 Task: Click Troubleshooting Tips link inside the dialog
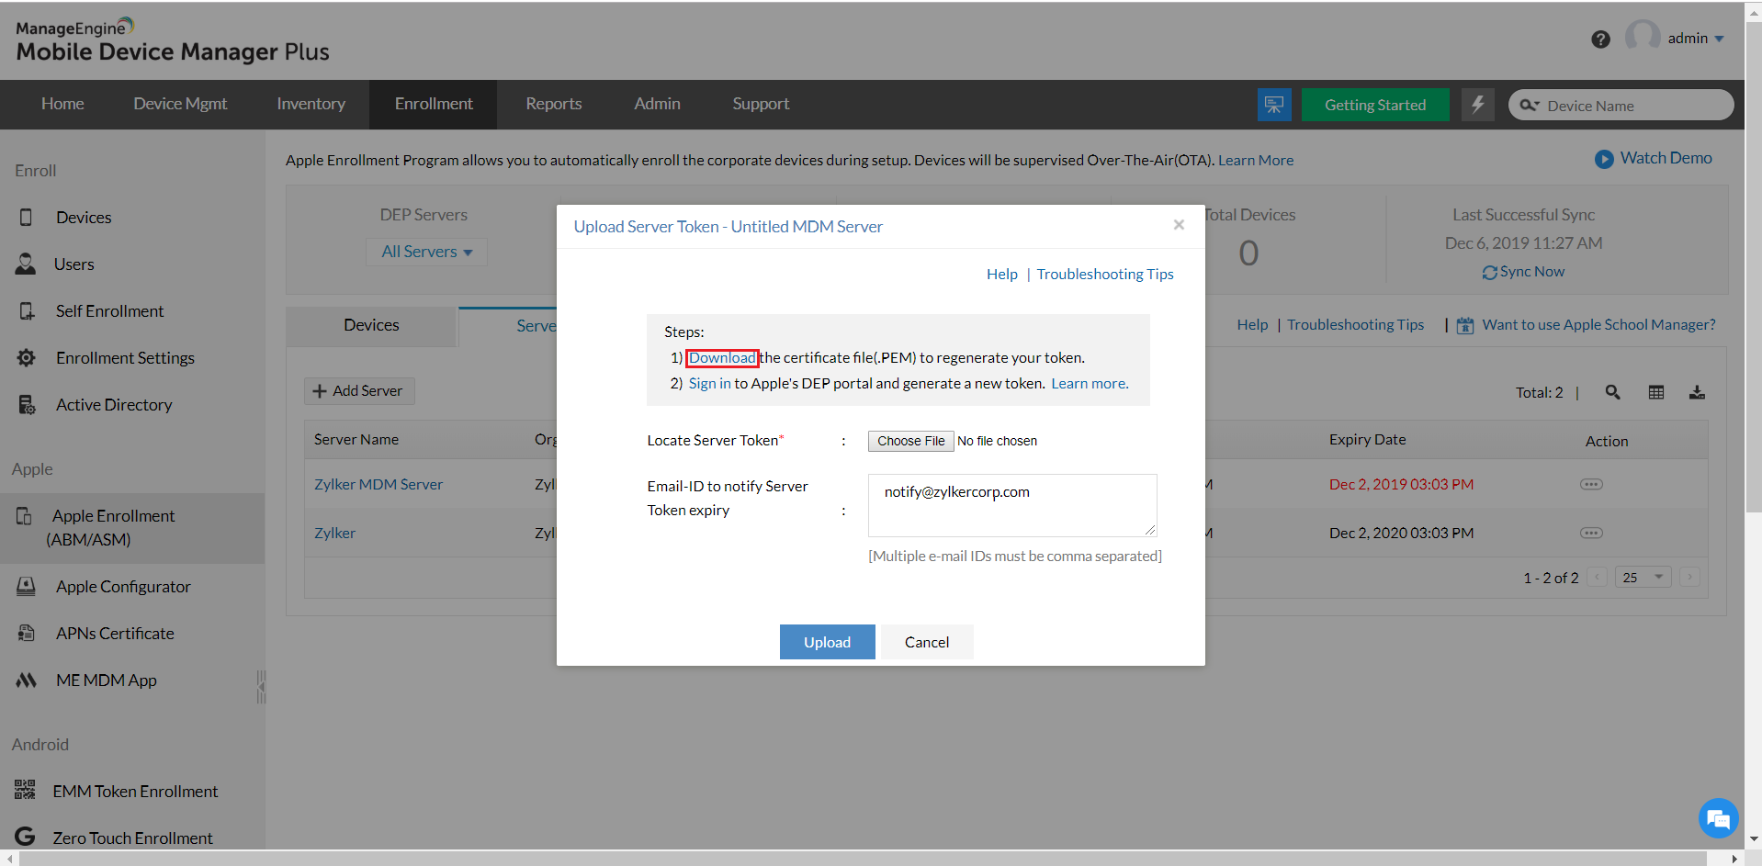tap(1105, 275)
